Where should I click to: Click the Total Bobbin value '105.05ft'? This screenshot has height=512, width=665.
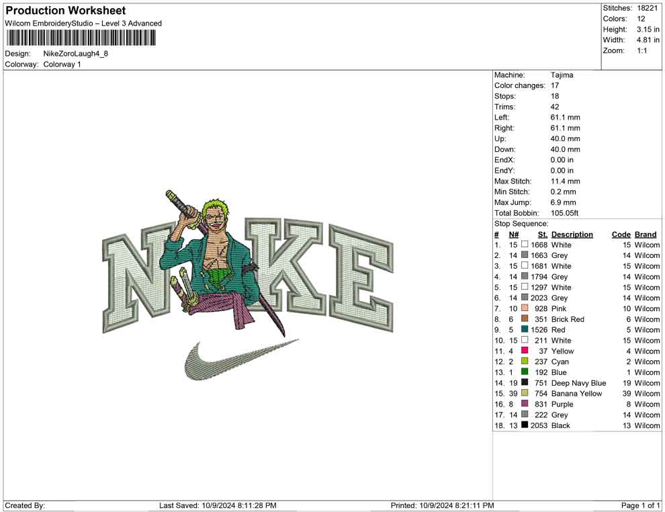564,213
